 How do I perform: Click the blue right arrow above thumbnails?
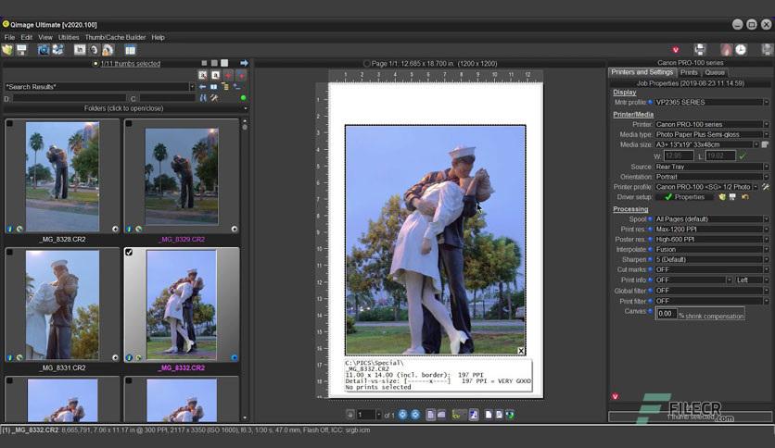(244, 63)
